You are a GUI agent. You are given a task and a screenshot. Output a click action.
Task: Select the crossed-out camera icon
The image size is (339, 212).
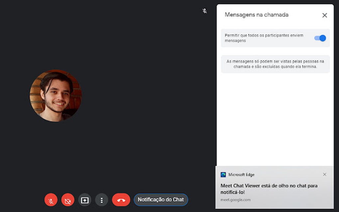67,200
